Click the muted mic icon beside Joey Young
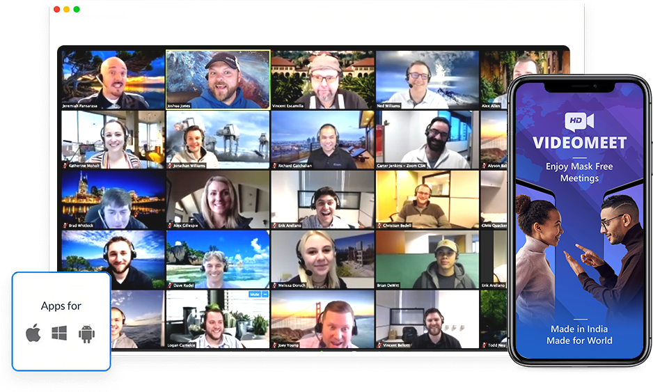 click(x=275, y=345)
